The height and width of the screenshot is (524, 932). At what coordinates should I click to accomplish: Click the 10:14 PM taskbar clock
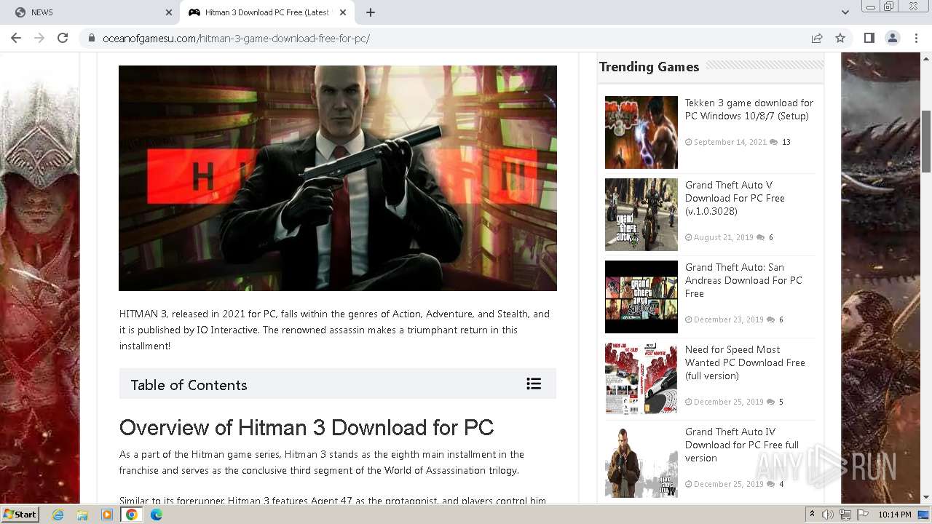pyautogui.click(x=895, y=515)
